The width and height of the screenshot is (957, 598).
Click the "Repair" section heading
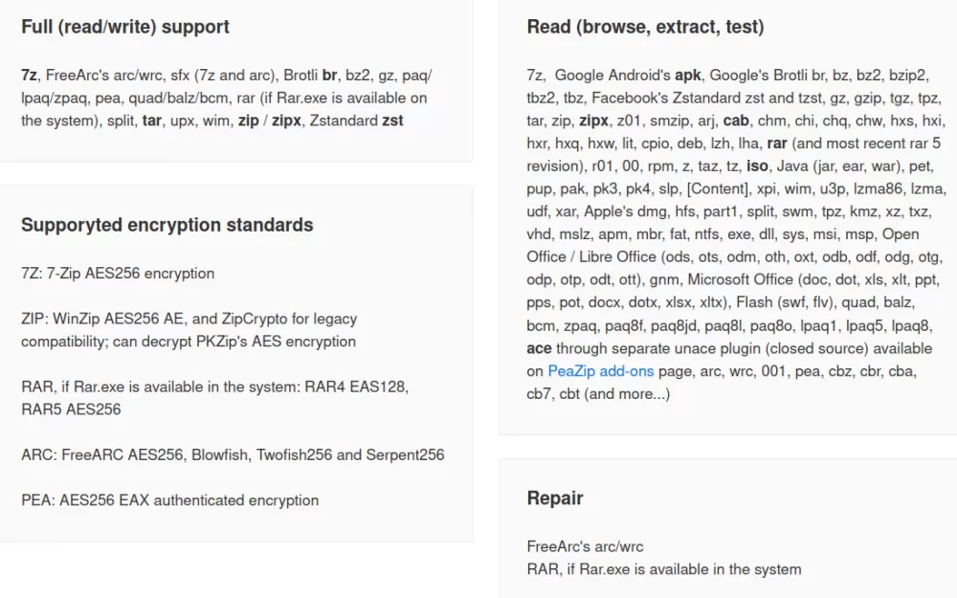click(x=555, y=498)
